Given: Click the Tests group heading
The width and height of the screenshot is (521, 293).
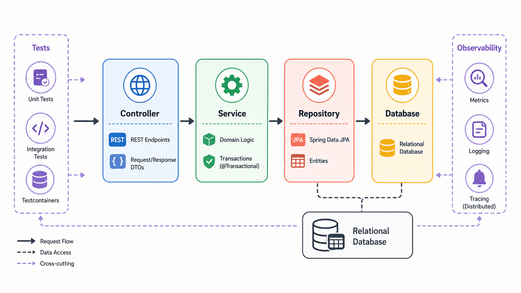Looking at the screenshot, I should pos(41,48).
